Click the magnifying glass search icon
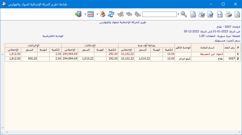Viewport: 242px width, 135px height. 184,14
